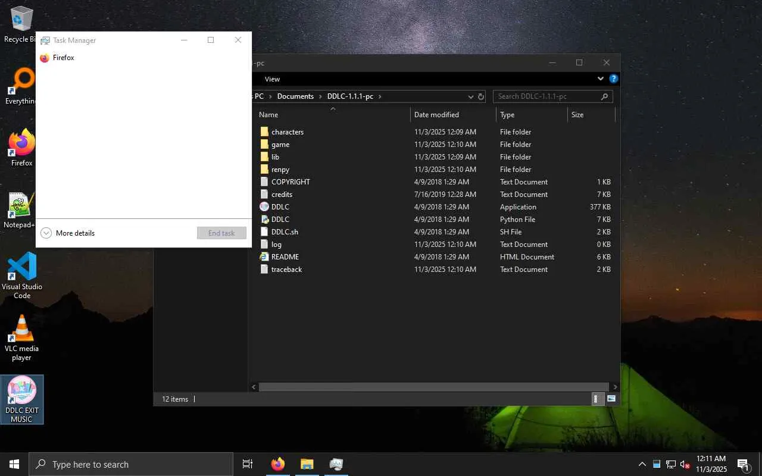This screenshot has width=762, height=476.
Task: Click the scroll-left arrow in File Explorer
Action: click(x=254, y=387)
